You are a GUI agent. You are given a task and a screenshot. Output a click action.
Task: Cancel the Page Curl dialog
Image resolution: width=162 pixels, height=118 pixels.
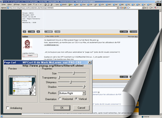coord(81,108)
